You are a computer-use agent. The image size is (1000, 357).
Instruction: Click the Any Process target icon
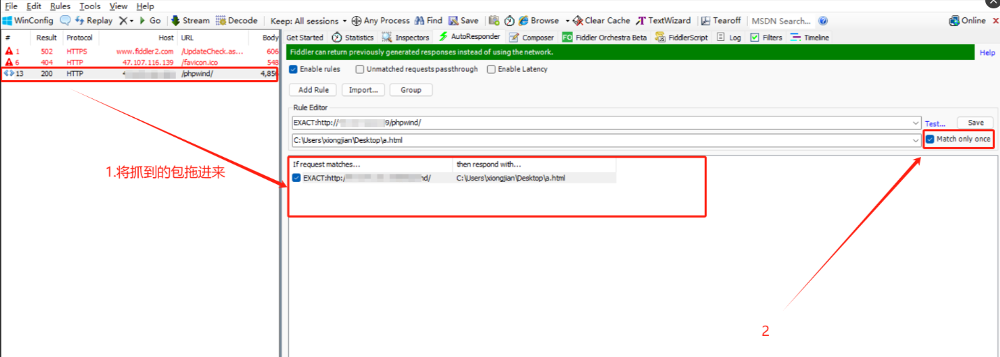point(357,21)
